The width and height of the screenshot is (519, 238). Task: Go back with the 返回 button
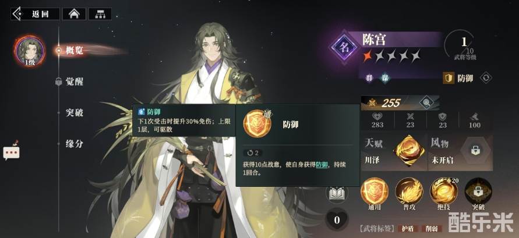point(35,14)
